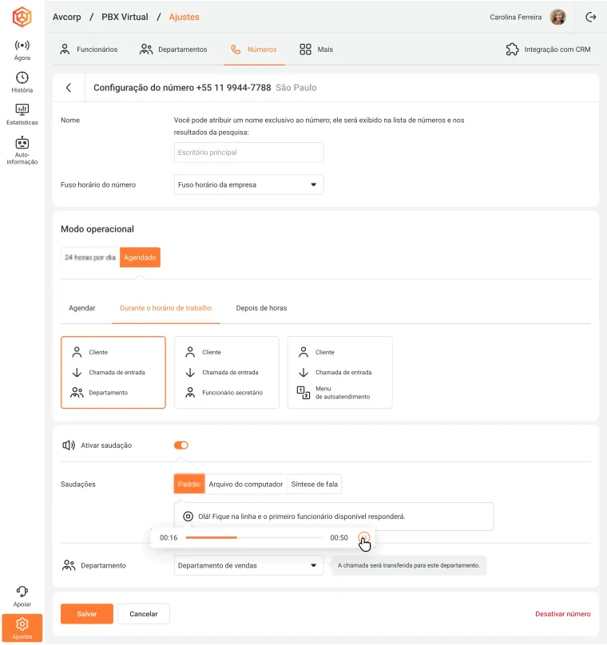607x645 pixels.
Task: Choose the Funcionário secretário routing card
Action: [x=226, y=372]
